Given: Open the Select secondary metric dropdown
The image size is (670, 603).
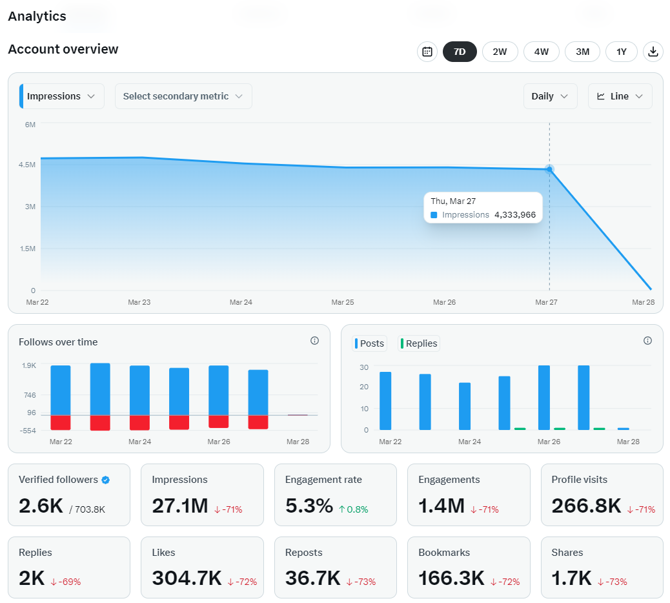Looking at the screenshot, I should coord(183,96).
